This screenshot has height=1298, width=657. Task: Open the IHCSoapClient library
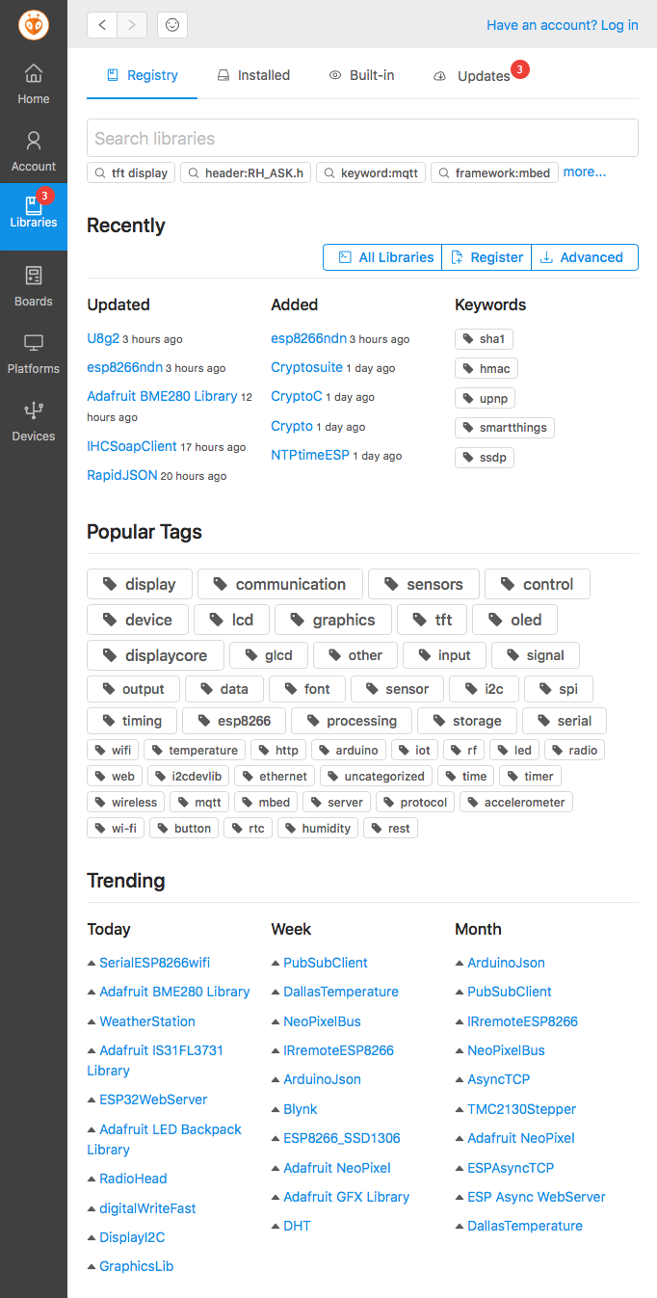coord(132,446)
